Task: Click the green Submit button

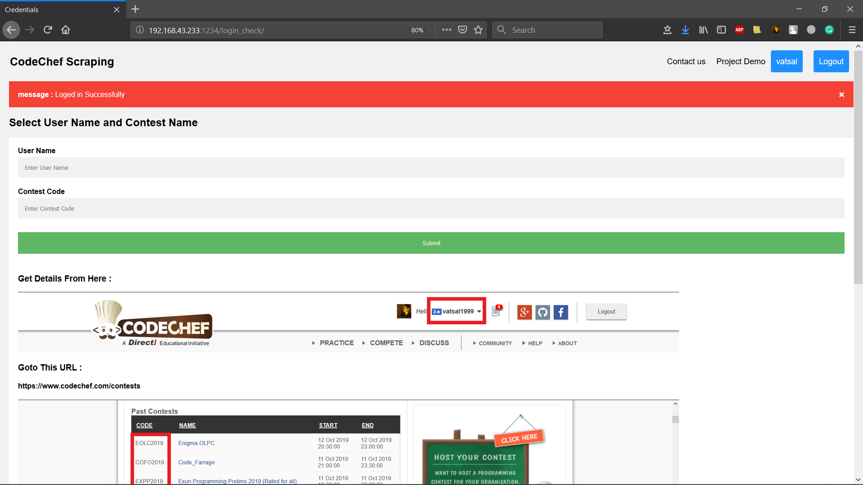Action: tap(431, 243)
